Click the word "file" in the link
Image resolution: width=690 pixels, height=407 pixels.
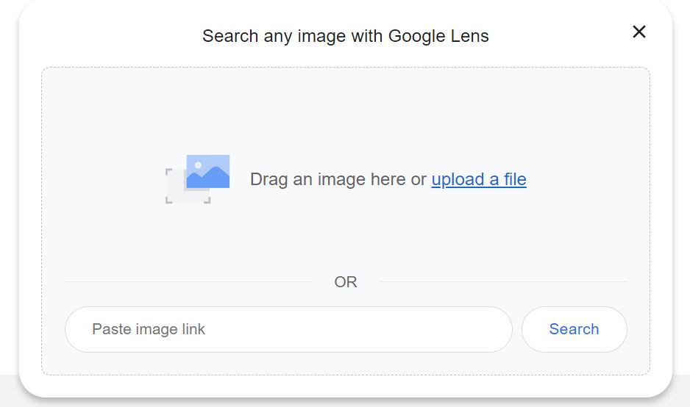(515, 179)
